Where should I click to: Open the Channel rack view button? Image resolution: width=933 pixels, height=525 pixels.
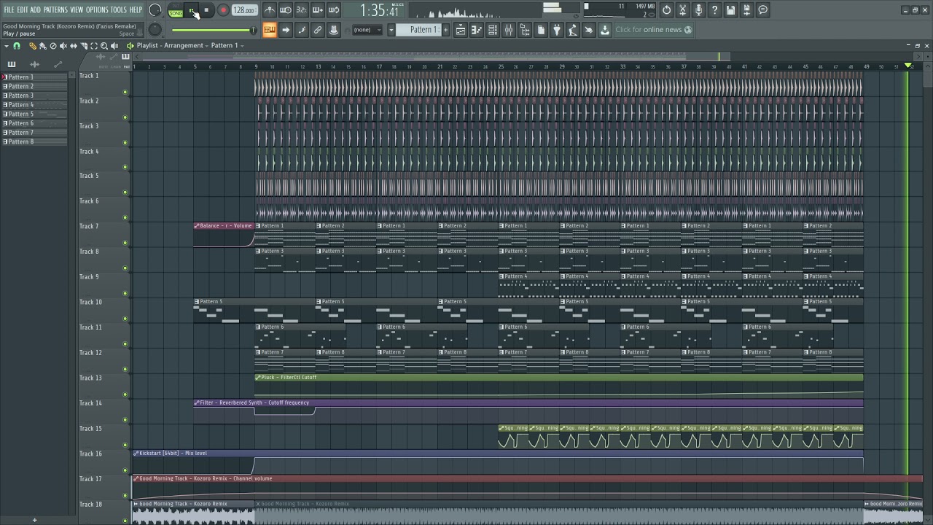pos(493,30)
